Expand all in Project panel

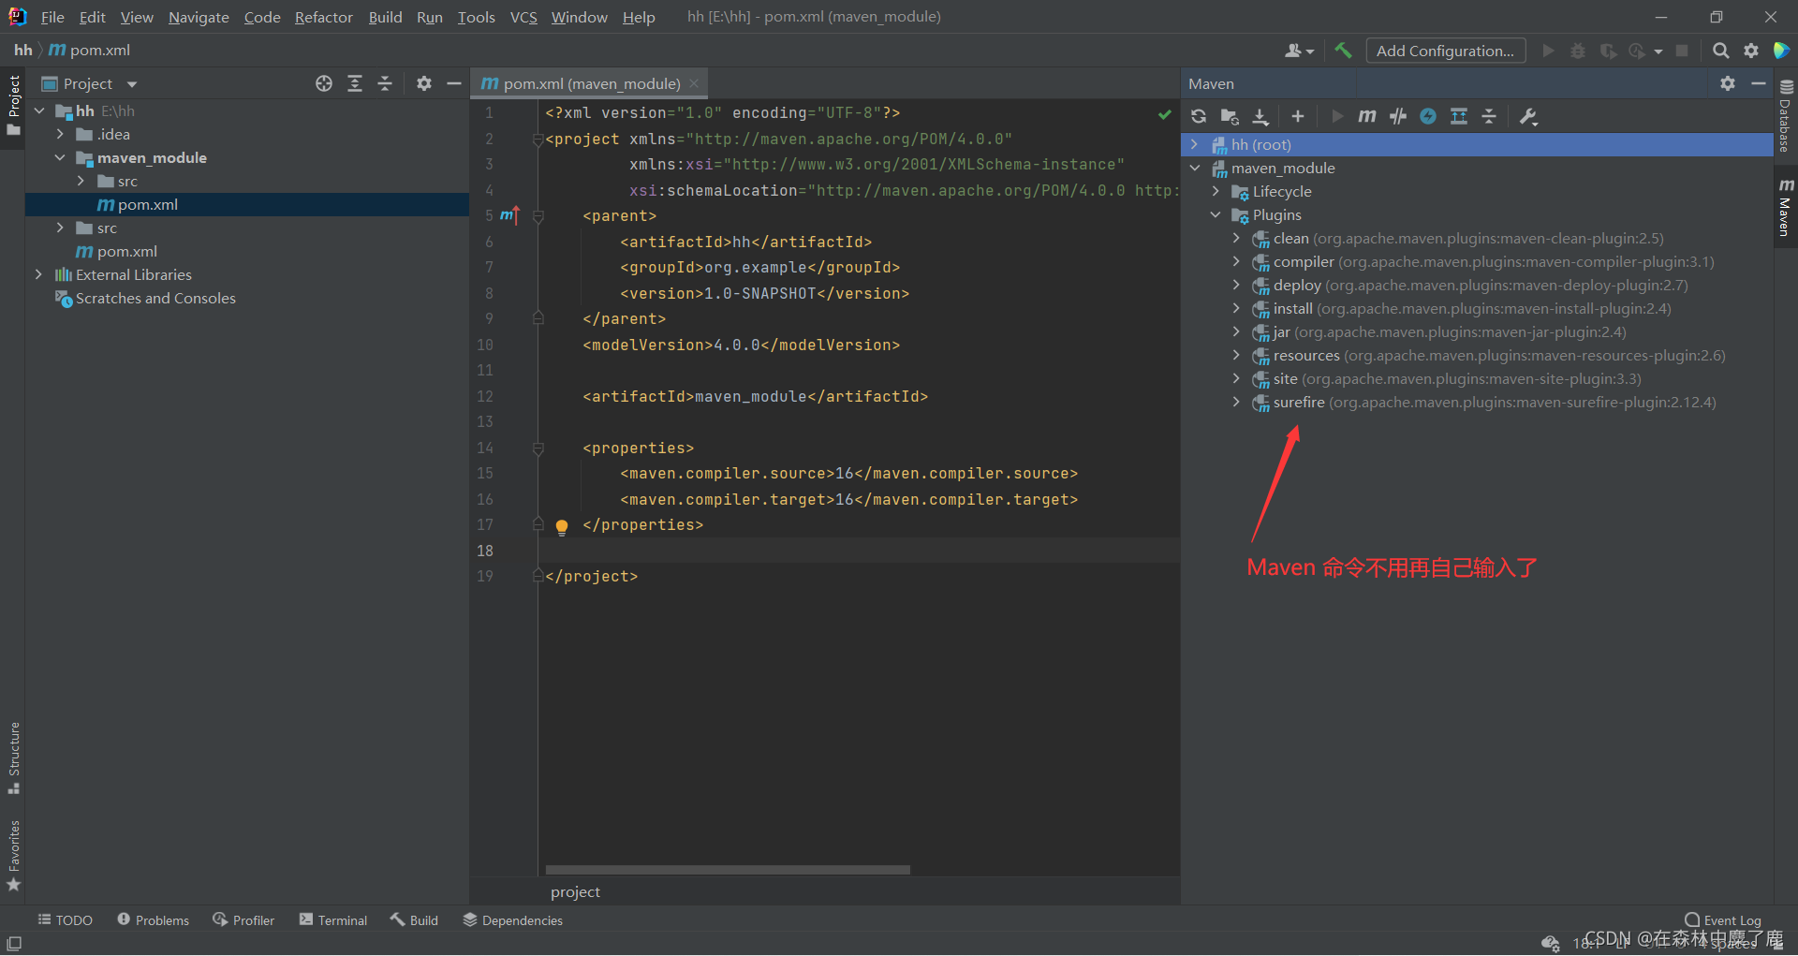355,83
